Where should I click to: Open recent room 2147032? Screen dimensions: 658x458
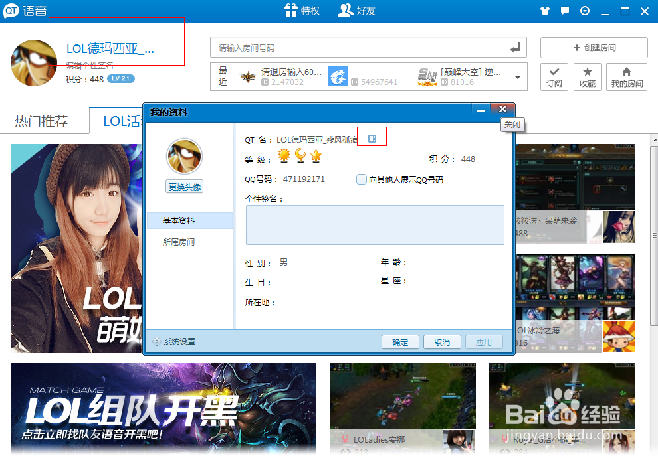pyautogui.click(x=281, y=77)
